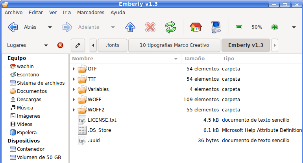Screen dimensions: 303x163
Task: Open Sistema de archivos in sidebar
Action: coord(37,83)
